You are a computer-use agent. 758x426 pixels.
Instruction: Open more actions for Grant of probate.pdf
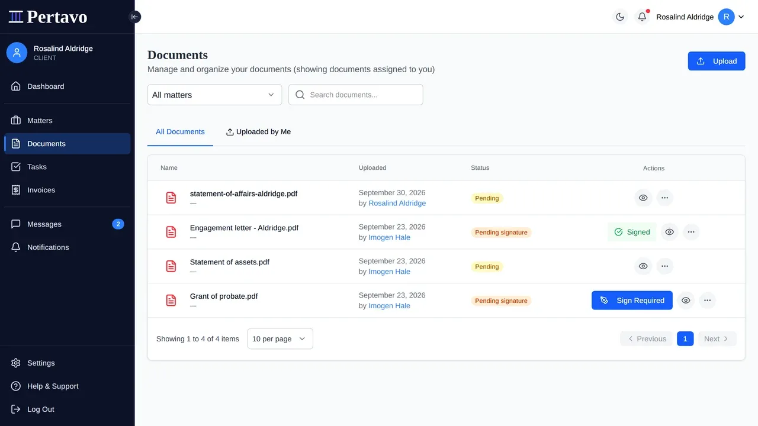point(707,301)
